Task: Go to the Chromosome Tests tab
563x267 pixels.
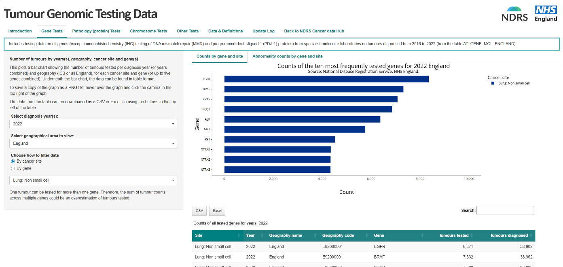Action: [x=148, y=31]
